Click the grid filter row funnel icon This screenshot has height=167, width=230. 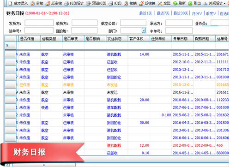coord(7,46)
